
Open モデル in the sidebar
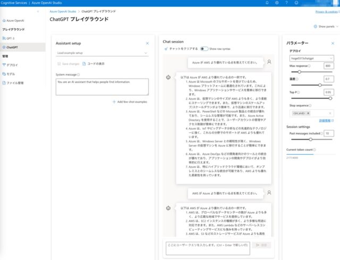pos(11,74)
